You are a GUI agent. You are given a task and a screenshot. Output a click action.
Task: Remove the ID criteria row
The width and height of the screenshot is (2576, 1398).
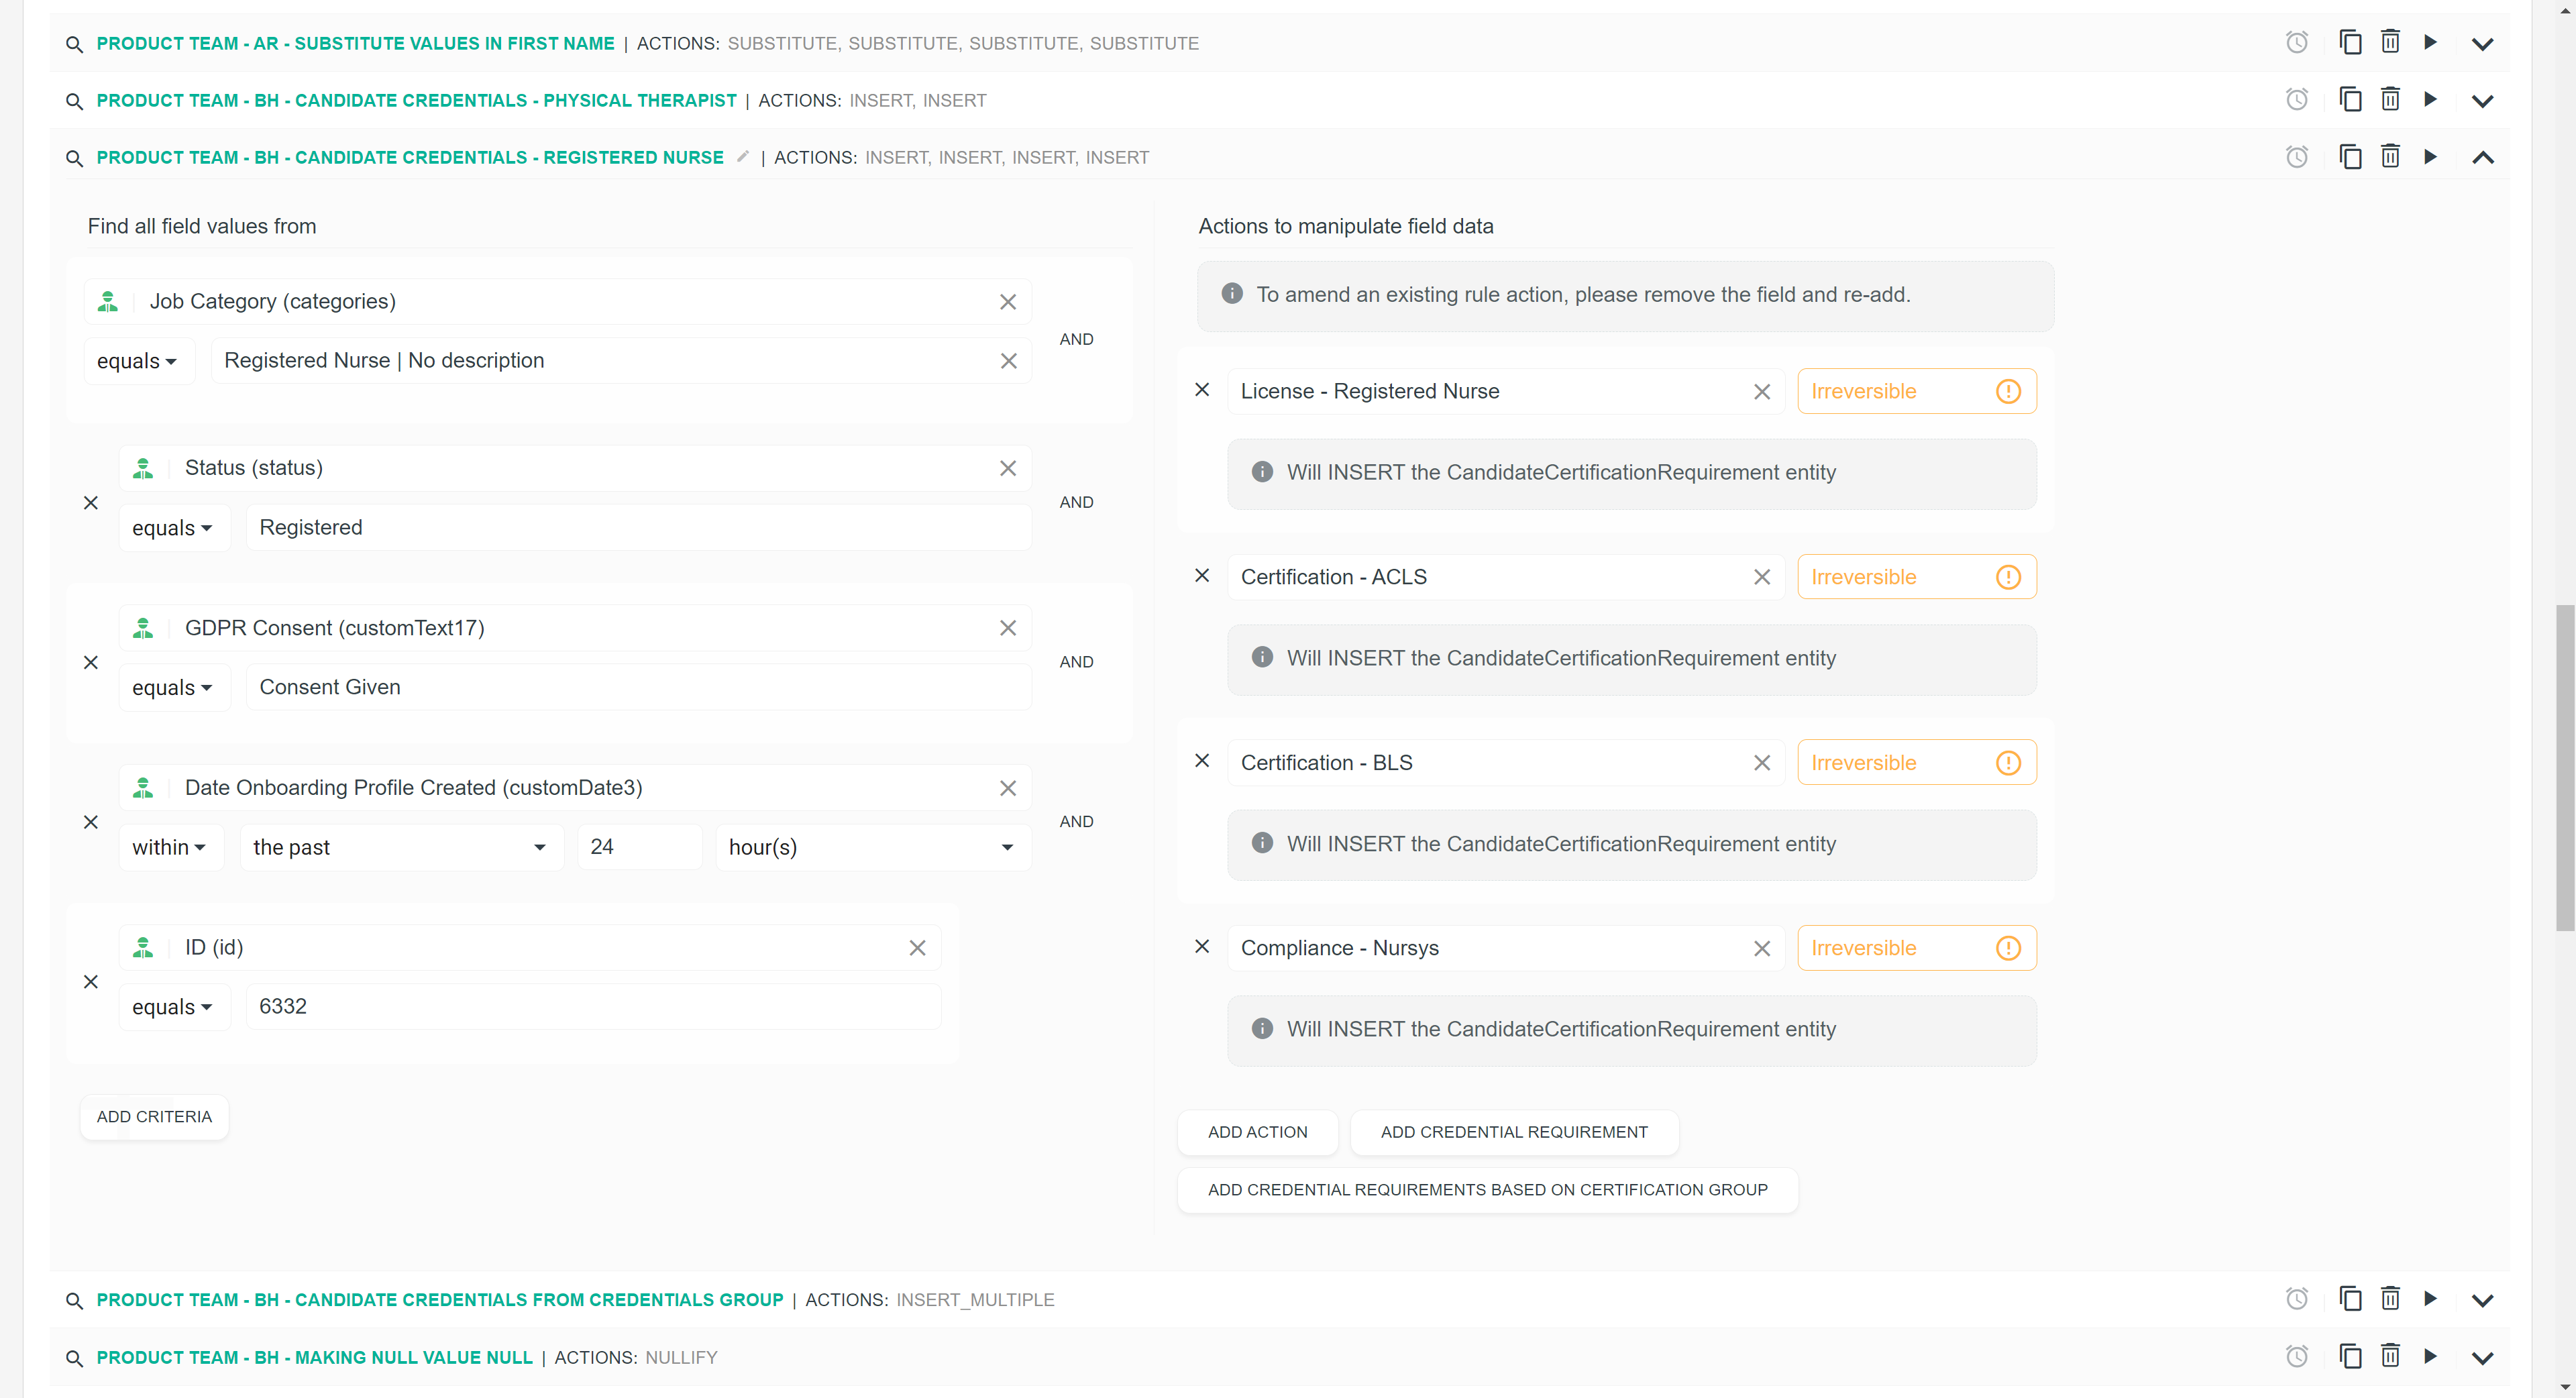click(91, 982)
